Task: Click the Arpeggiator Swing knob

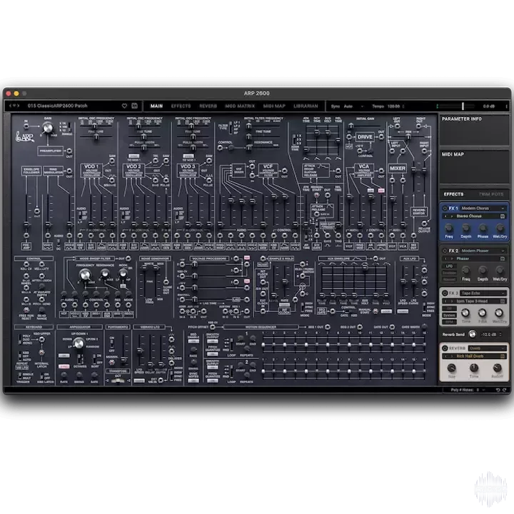Action: click(79, 375)
